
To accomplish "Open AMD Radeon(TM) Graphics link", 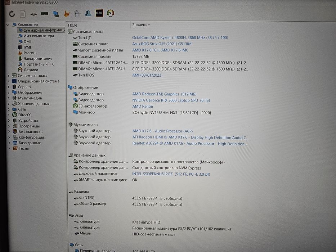I will 164,94.
